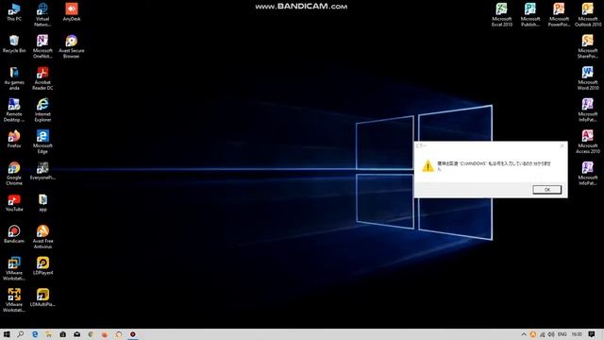Select the Microsoft Access 2010 shortcut

click(588, 142)
